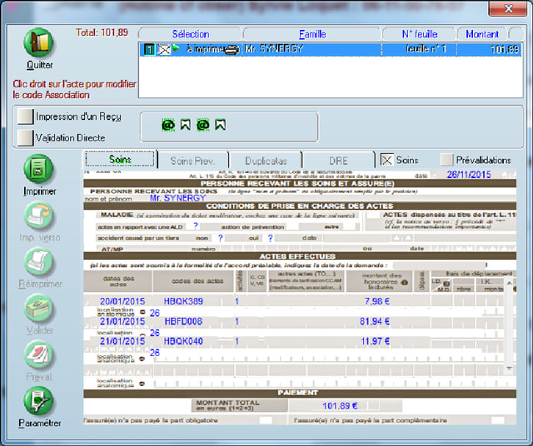This screenshot has height=446, width=533.
Task: Click the printer icon beside 'à imprimer'
Action: [231, 50]
